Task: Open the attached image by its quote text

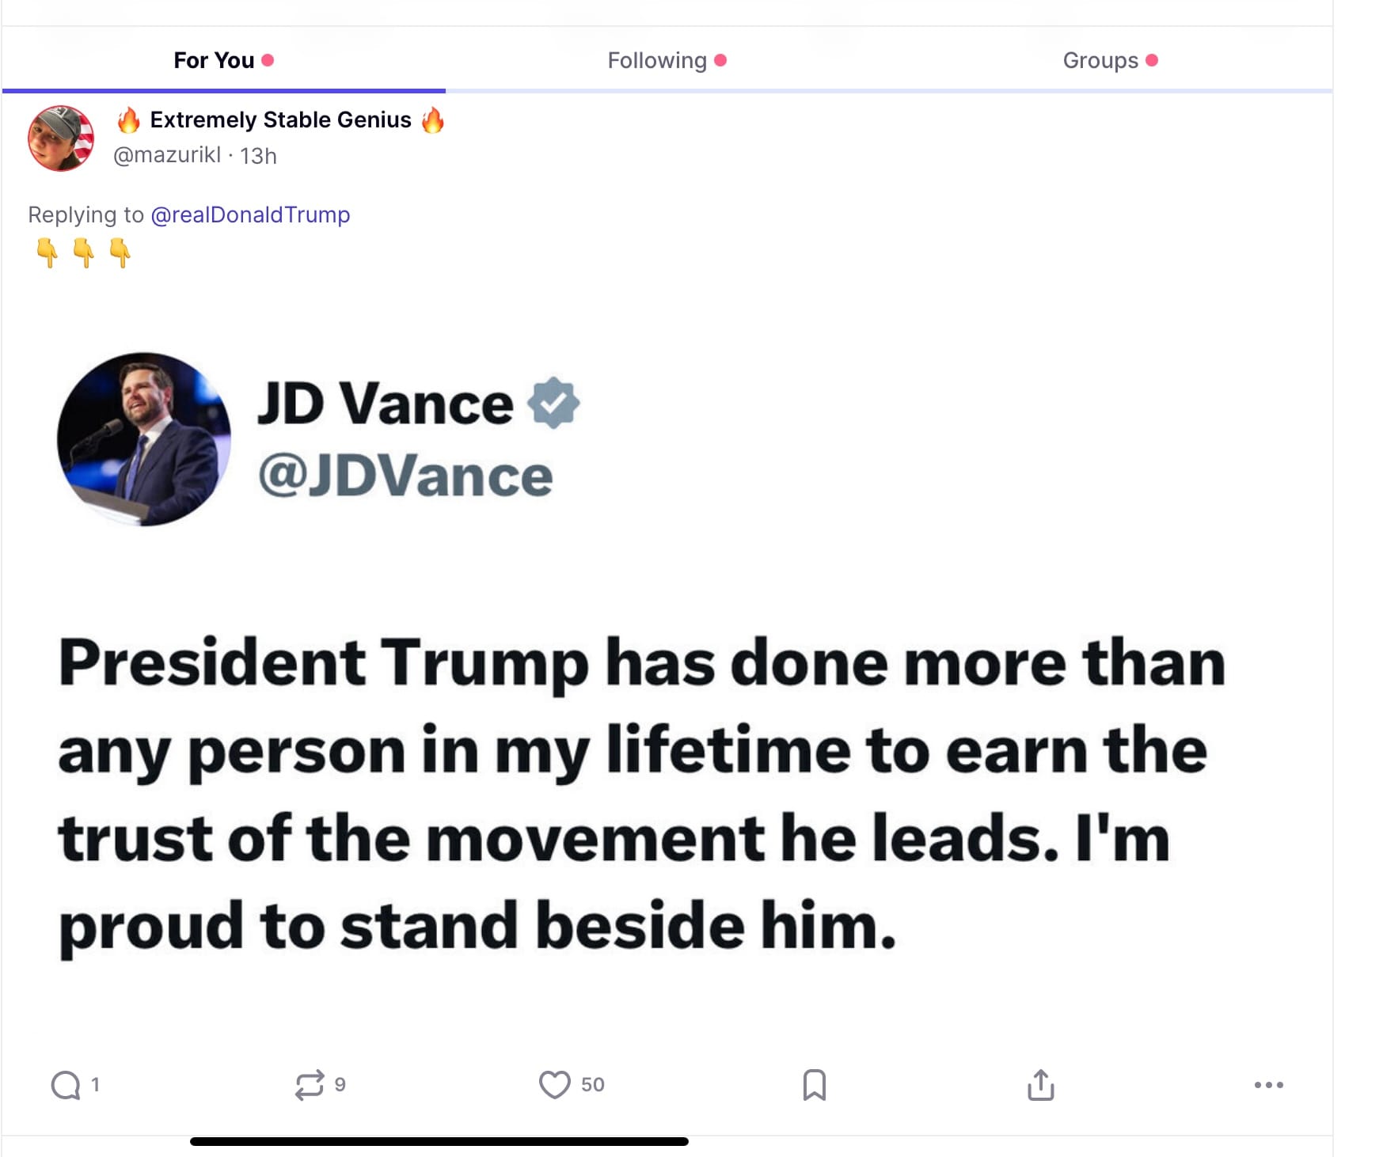Action: pos(641,793)
